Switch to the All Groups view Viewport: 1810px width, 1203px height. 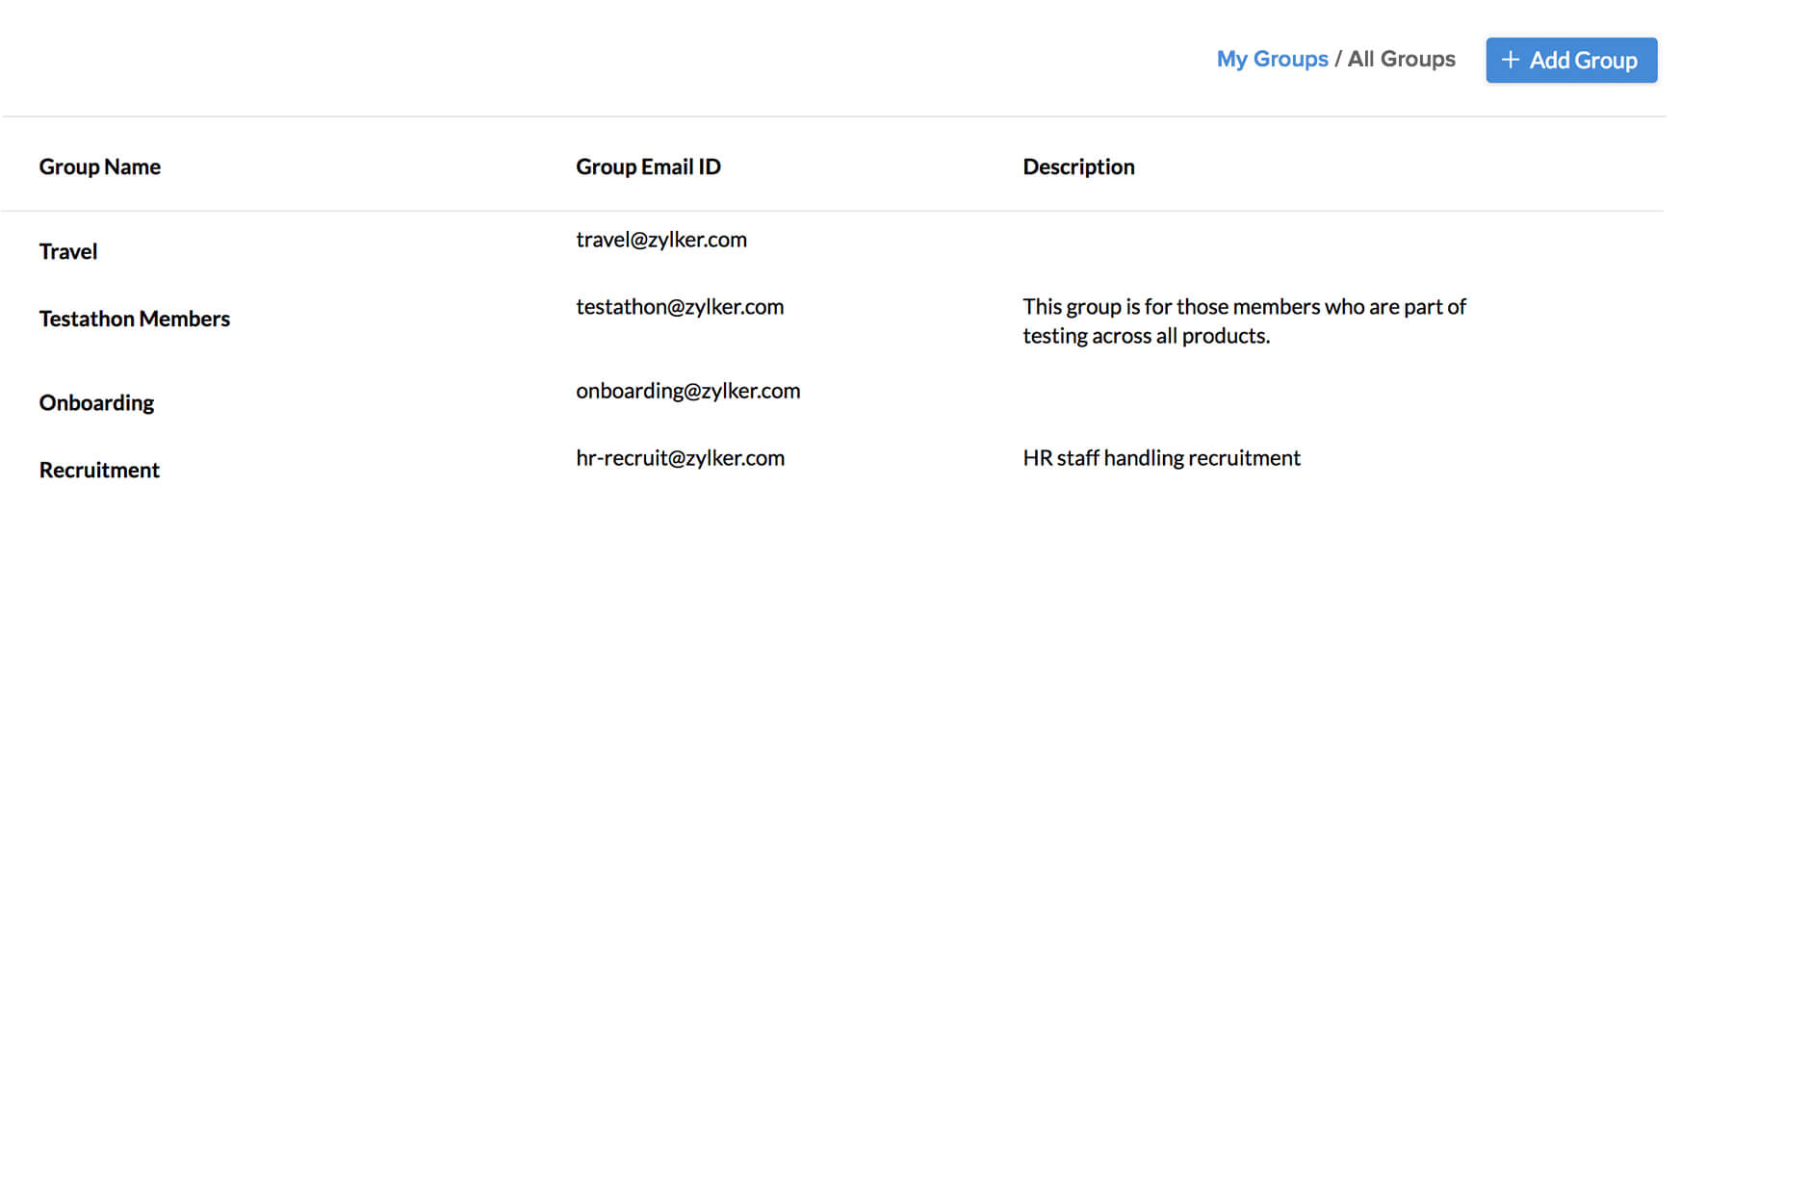1401,59
